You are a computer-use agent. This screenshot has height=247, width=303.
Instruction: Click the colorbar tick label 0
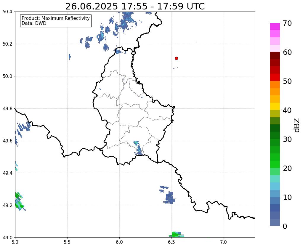point(285,226)
